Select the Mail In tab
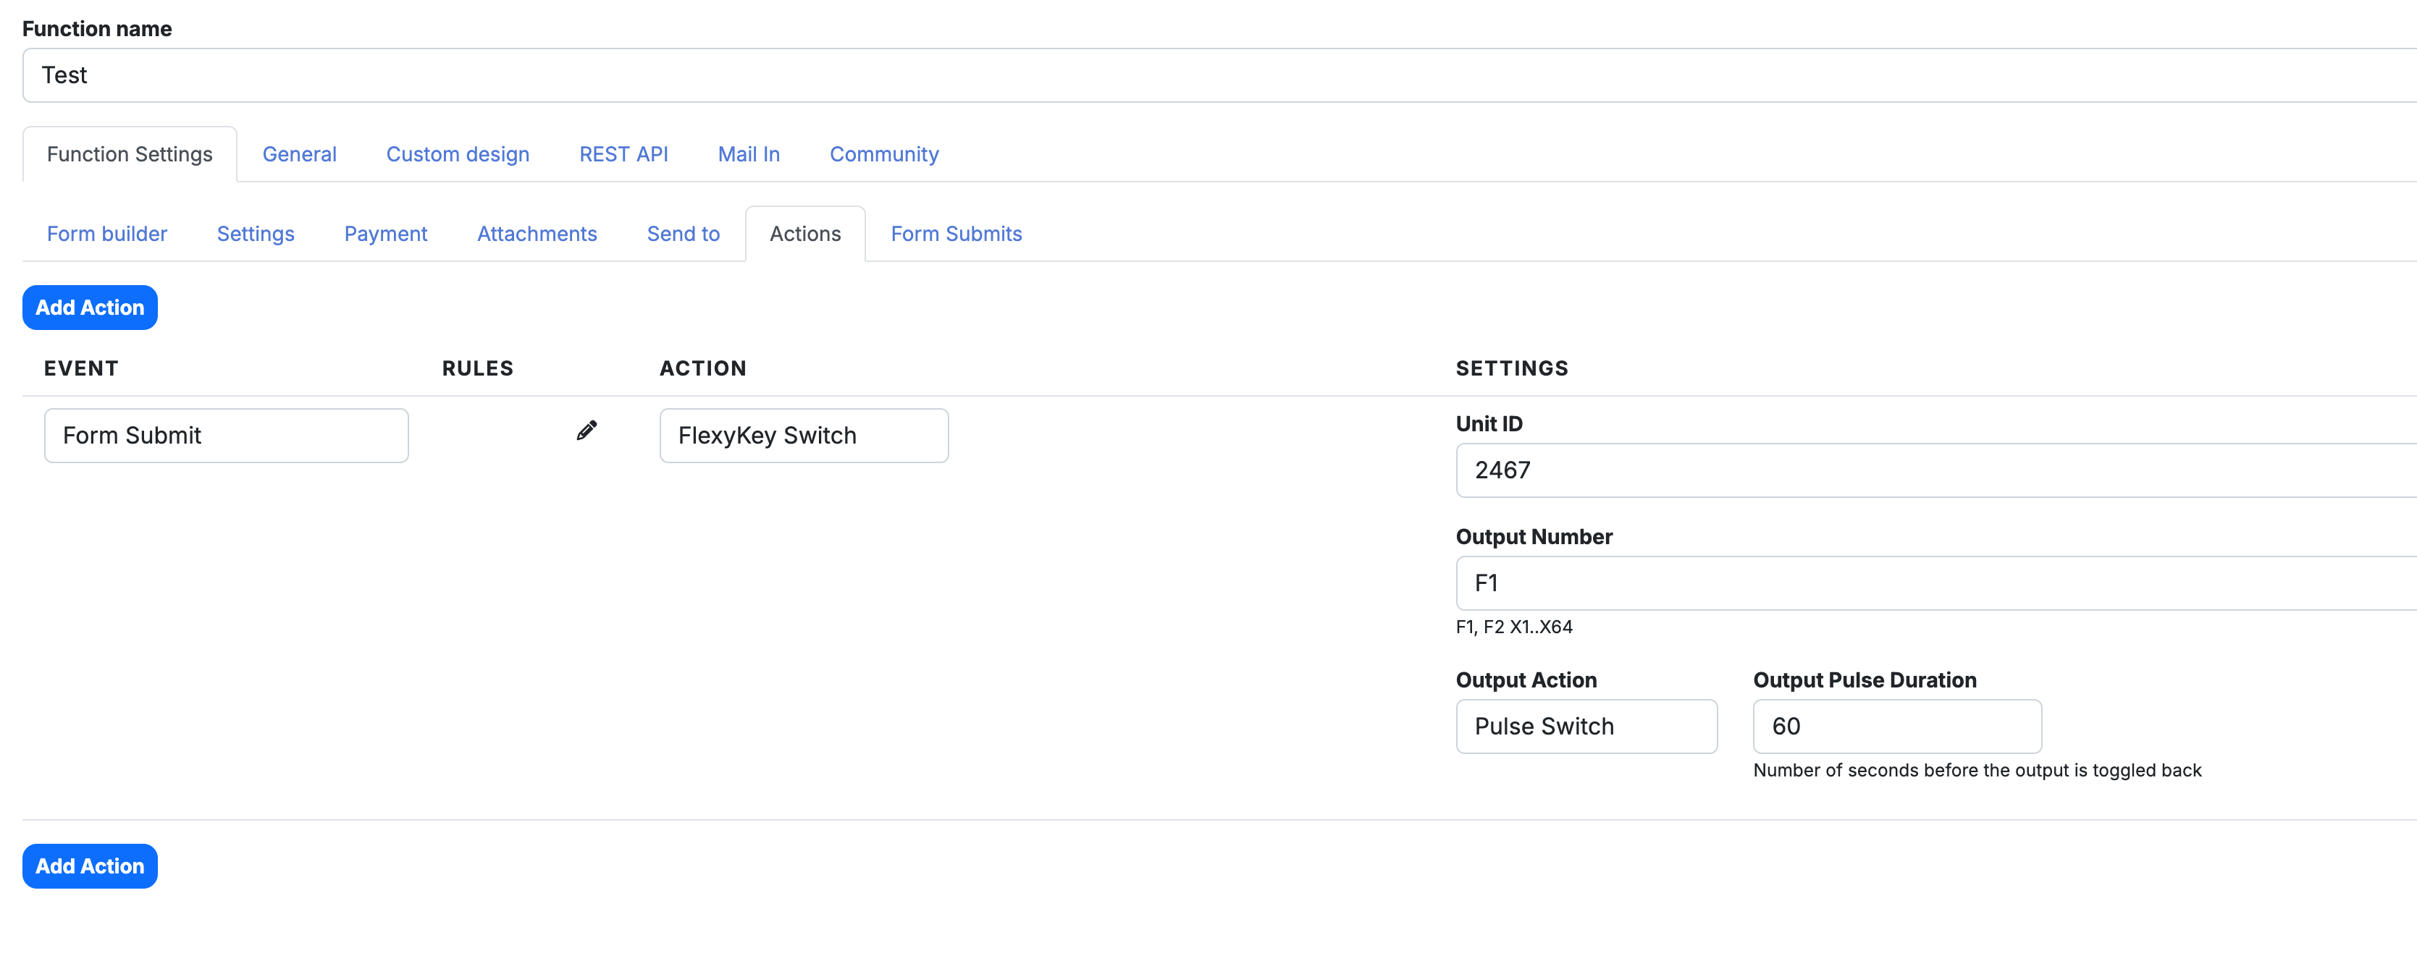This screenshot has height=961, width=2417. pyautogui.click(x=749, y=153)
